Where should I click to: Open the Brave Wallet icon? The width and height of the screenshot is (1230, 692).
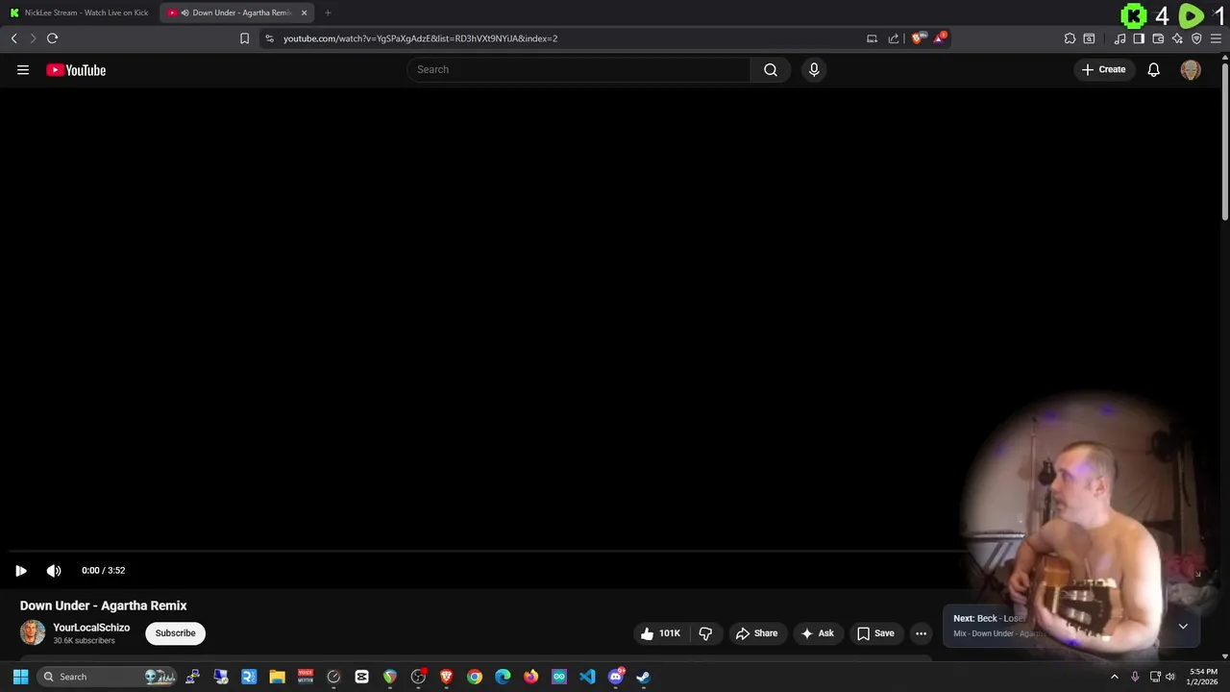pos(1158,38)
